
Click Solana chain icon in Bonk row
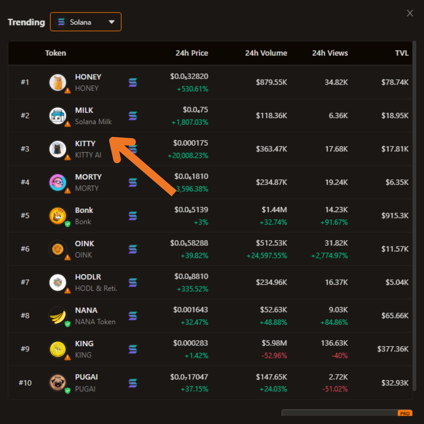coord(133,216)
